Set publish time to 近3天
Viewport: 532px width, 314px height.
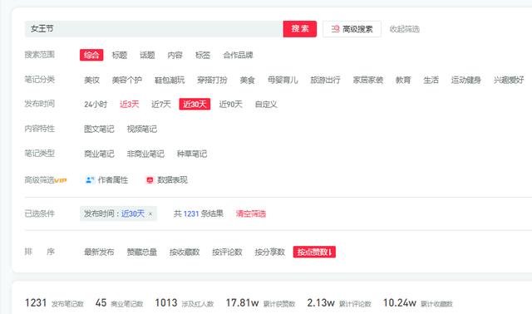[130, 104]
